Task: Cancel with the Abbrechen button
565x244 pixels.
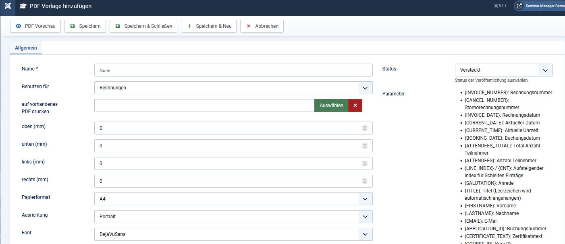Action: 262,26
